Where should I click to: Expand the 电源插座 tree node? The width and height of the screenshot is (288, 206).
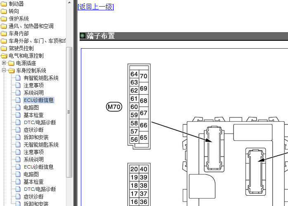4,63
